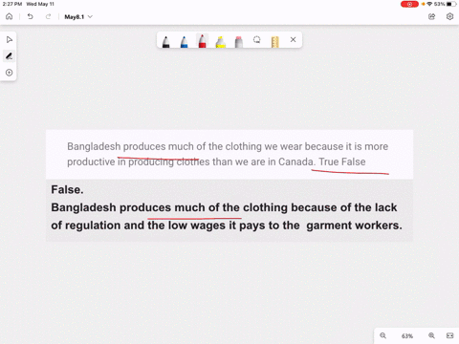This screenshot has height=344, width=459.
Task: Toggle the ruler tool
Action: pyautogui.click(x=275, y=42)
